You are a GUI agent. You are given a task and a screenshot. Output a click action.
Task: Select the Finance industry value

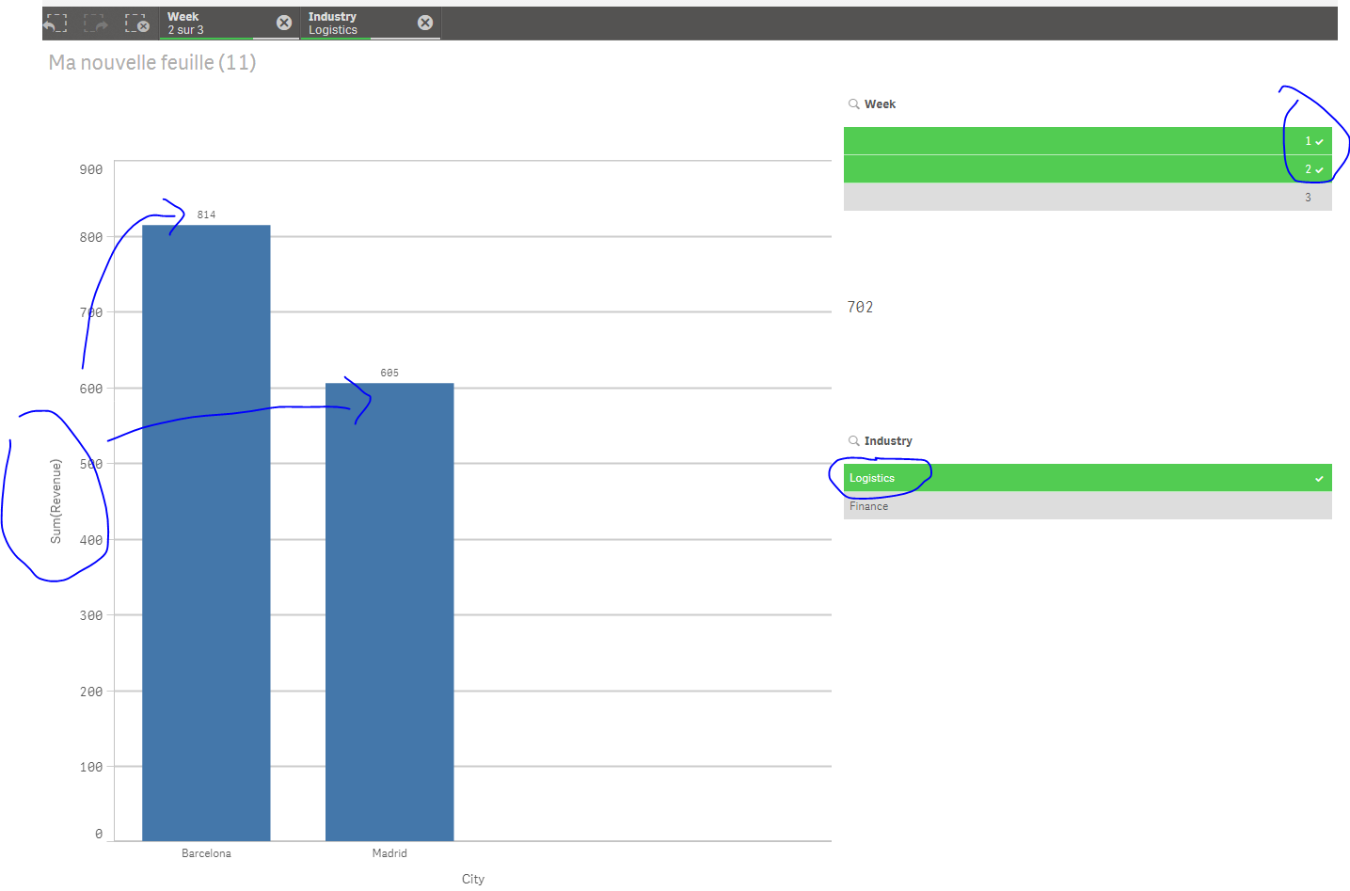1088,506
